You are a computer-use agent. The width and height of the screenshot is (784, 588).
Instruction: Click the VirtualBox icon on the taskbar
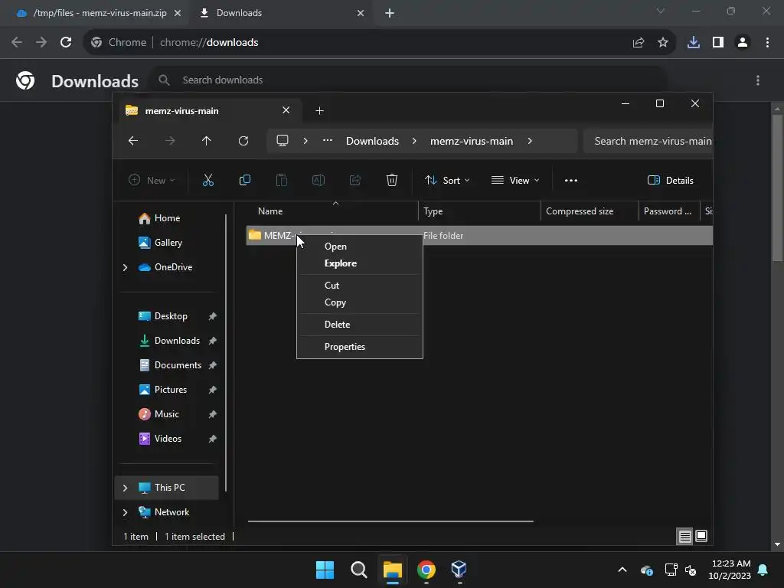pos(459,569)
